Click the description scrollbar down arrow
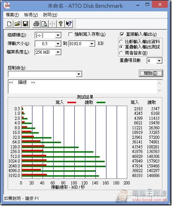 (x=159, y=90)
